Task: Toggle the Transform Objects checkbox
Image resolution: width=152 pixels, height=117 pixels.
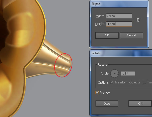Action: tap(112, 82)
